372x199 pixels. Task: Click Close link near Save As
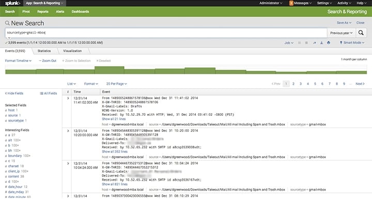click(360, 23)
